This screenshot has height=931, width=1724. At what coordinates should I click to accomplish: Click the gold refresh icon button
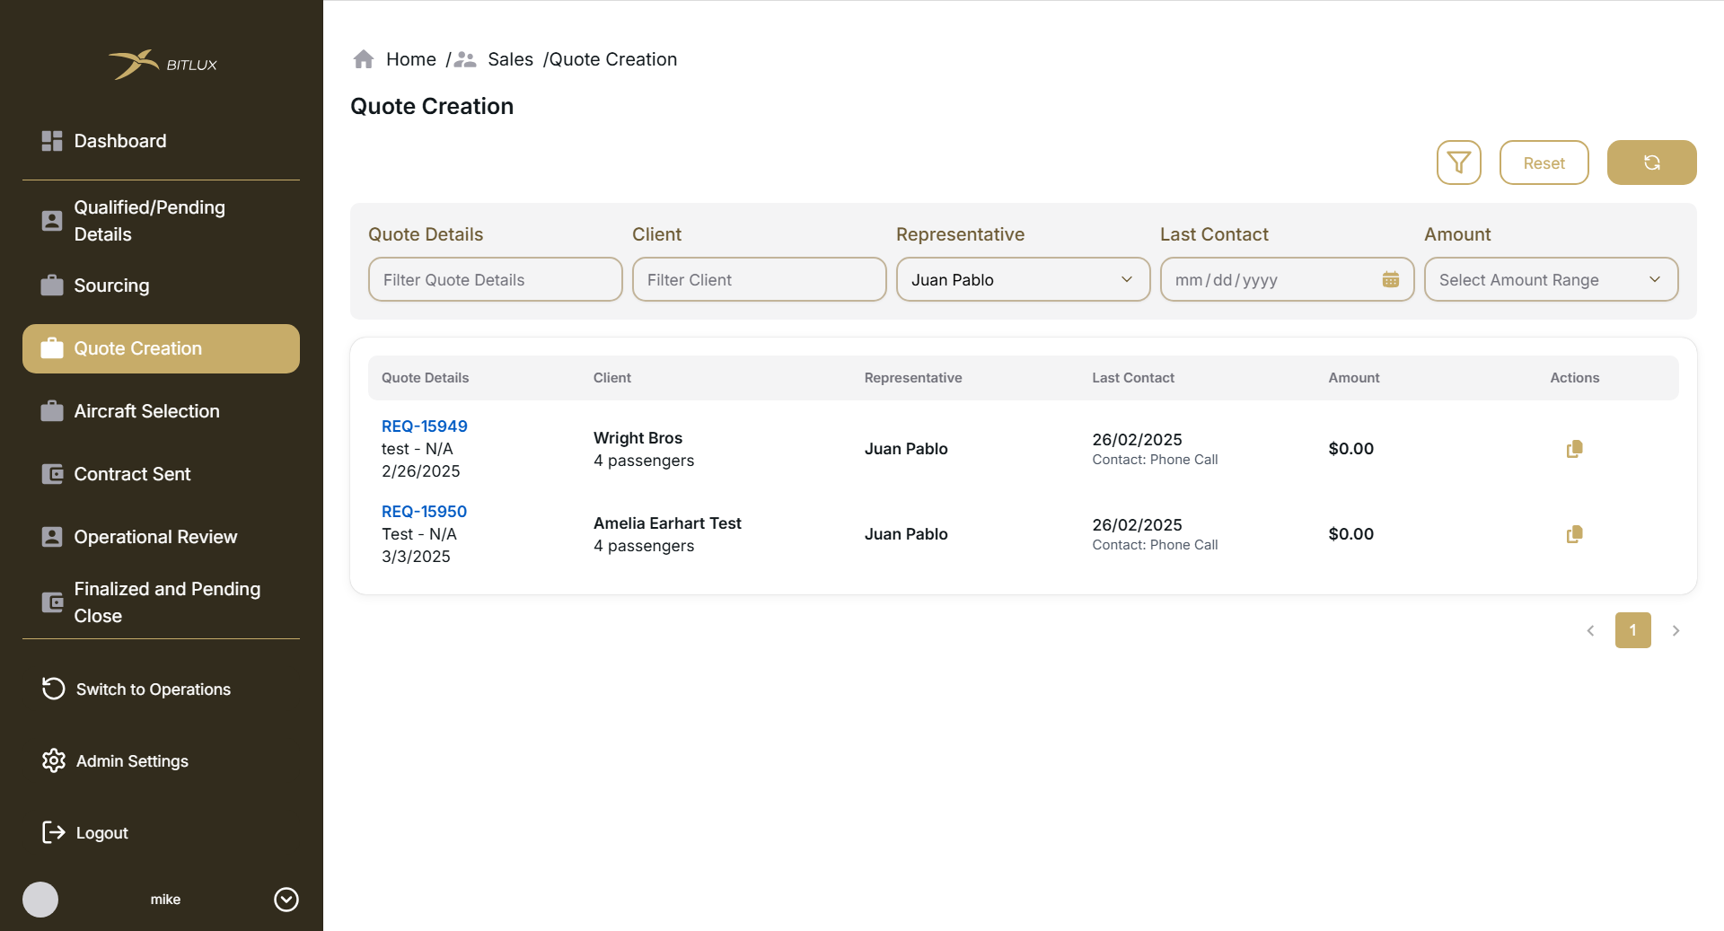click(1651, 162)
